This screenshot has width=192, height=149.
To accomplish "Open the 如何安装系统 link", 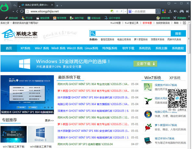I will [x=163, y=23].
